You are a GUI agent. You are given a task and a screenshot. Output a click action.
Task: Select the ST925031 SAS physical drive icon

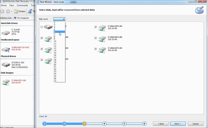click(x=6, y=64)
